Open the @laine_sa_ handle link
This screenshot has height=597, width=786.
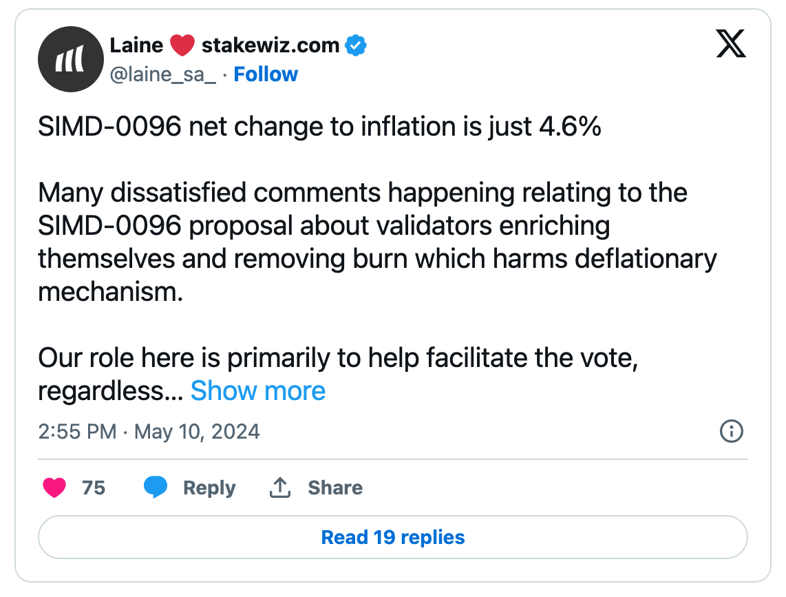click(163, 74)
